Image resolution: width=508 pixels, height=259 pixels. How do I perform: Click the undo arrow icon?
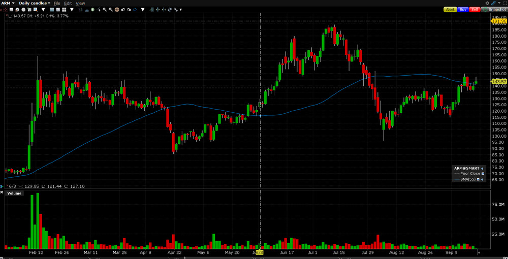click(123, 9)
